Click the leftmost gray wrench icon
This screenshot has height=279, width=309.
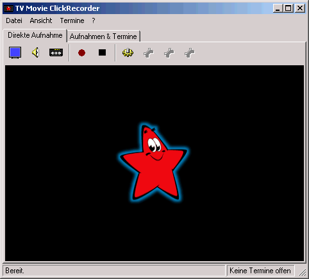pyautogui.click(x=149, y=53)
